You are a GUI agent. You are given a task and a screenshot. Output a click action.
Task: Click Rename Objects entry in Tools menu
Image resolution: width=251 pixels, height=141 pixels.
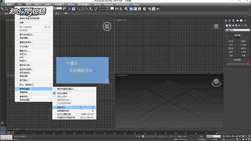34,65
